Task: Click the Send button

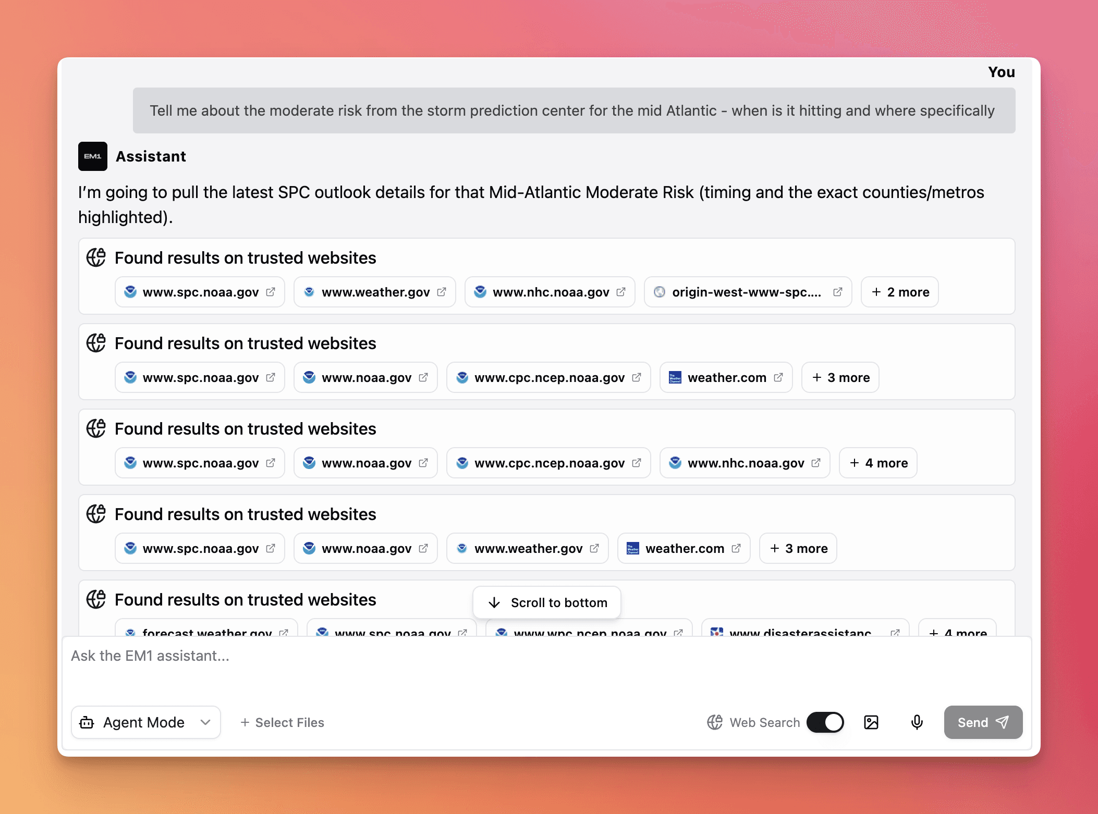Action: point(982,722)
